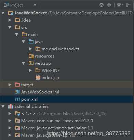
Task: Expand the me.gacl.websocket package
Action: (x=30, y=49)
